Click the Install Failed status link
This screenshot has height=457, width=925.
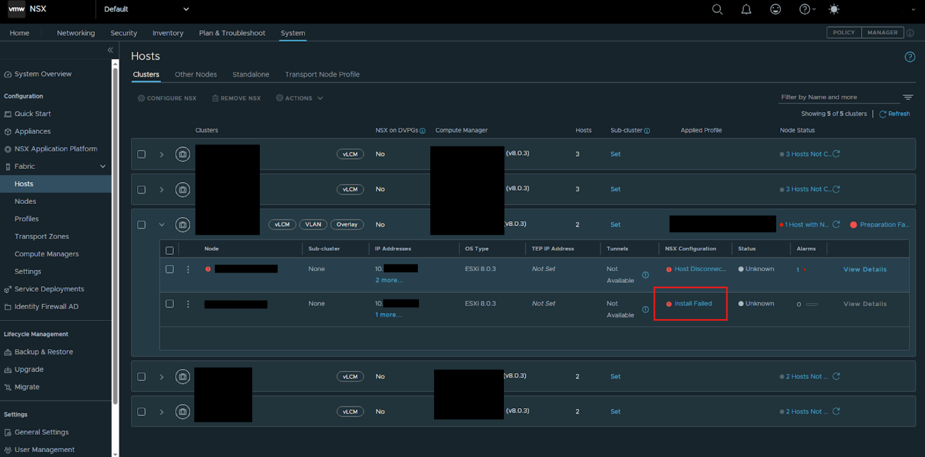[x=693, y=304]
